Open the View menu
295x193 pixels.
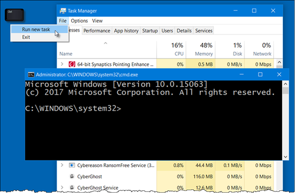(x=97, y=21)
